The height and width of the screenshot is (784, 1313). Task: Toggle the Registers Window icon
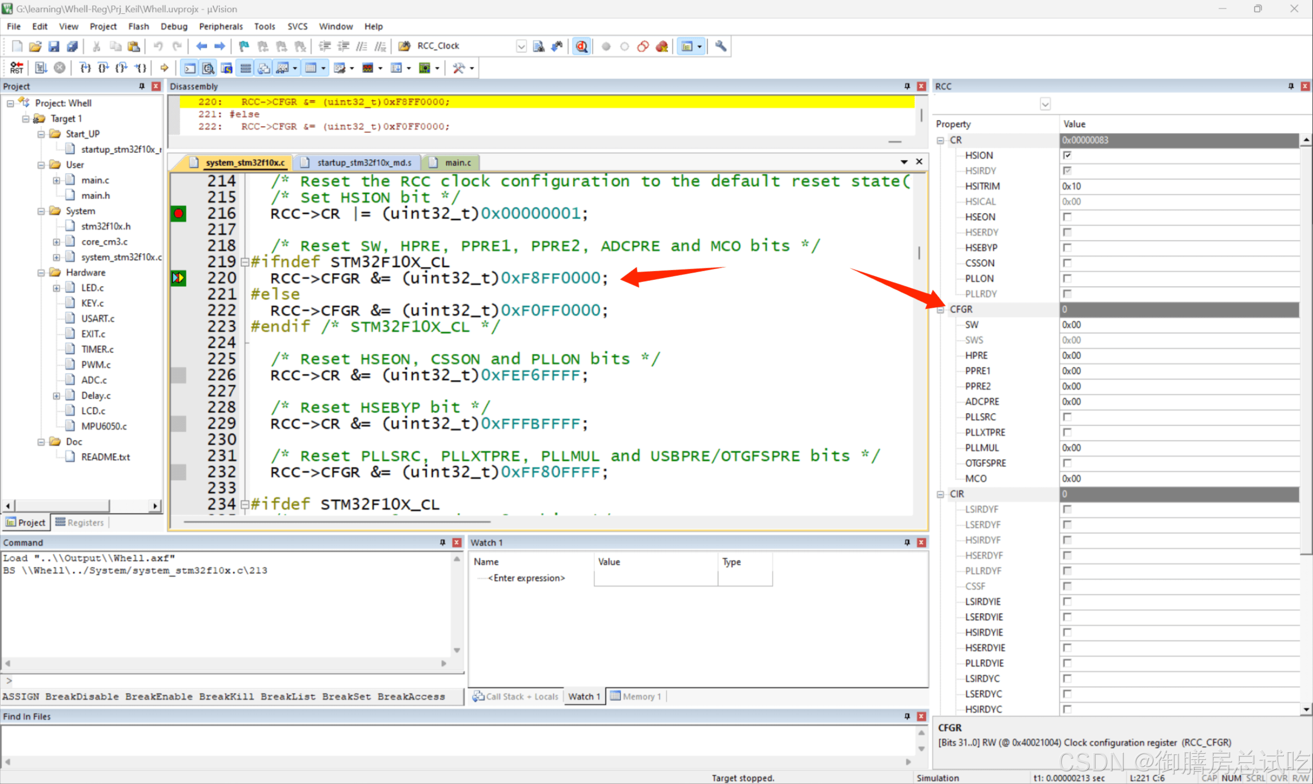[x=245, y=68]
